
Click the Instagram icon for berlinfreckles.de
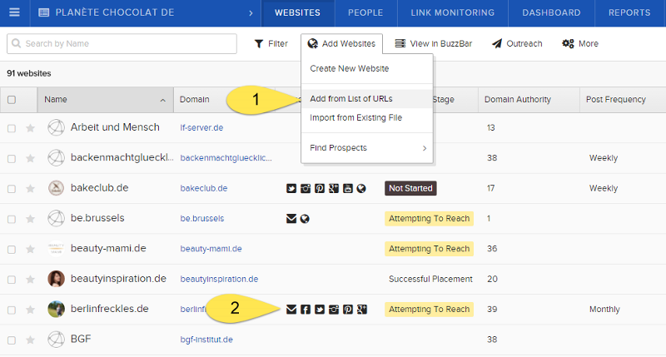(x=334, y=310)
